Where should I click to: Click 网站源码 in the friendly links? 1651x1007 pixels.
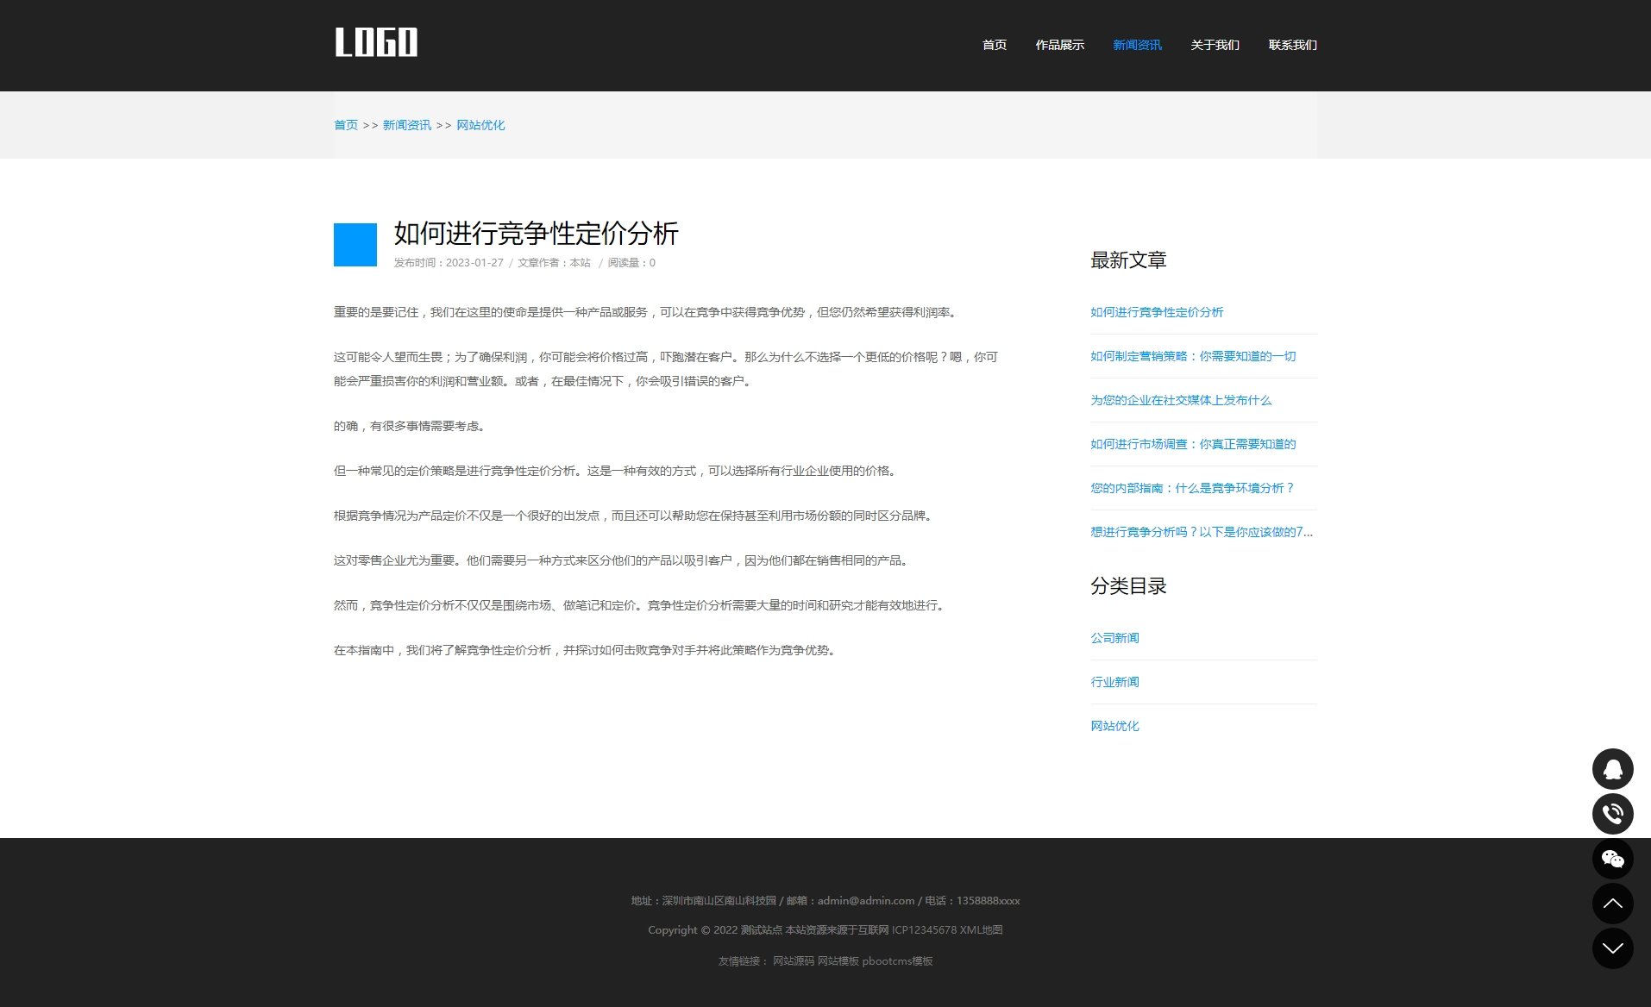(x=792, y=960)
